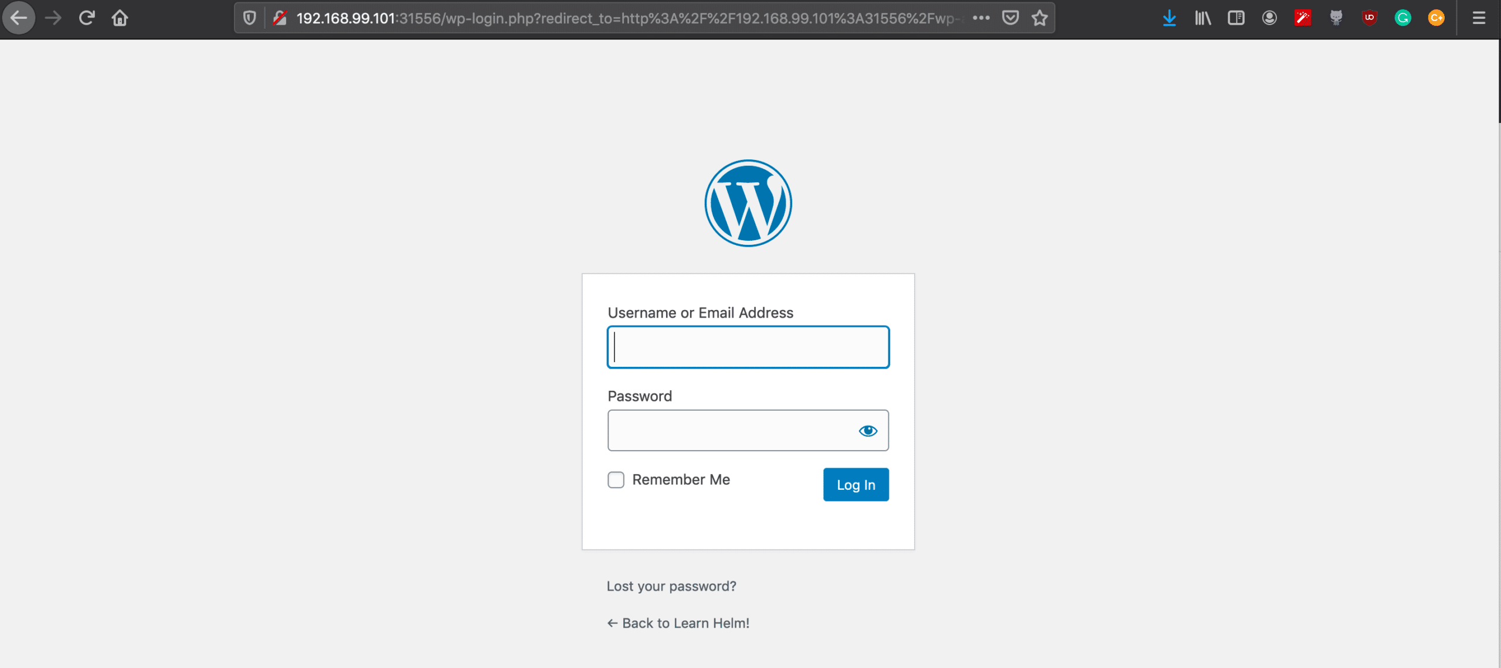Bookmark this page with the star

pyautogui.click(x=1040, y=18)
